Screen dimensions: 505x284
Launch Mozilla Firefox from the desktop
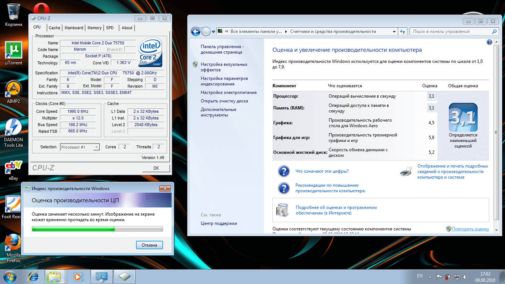pos(14,242)
